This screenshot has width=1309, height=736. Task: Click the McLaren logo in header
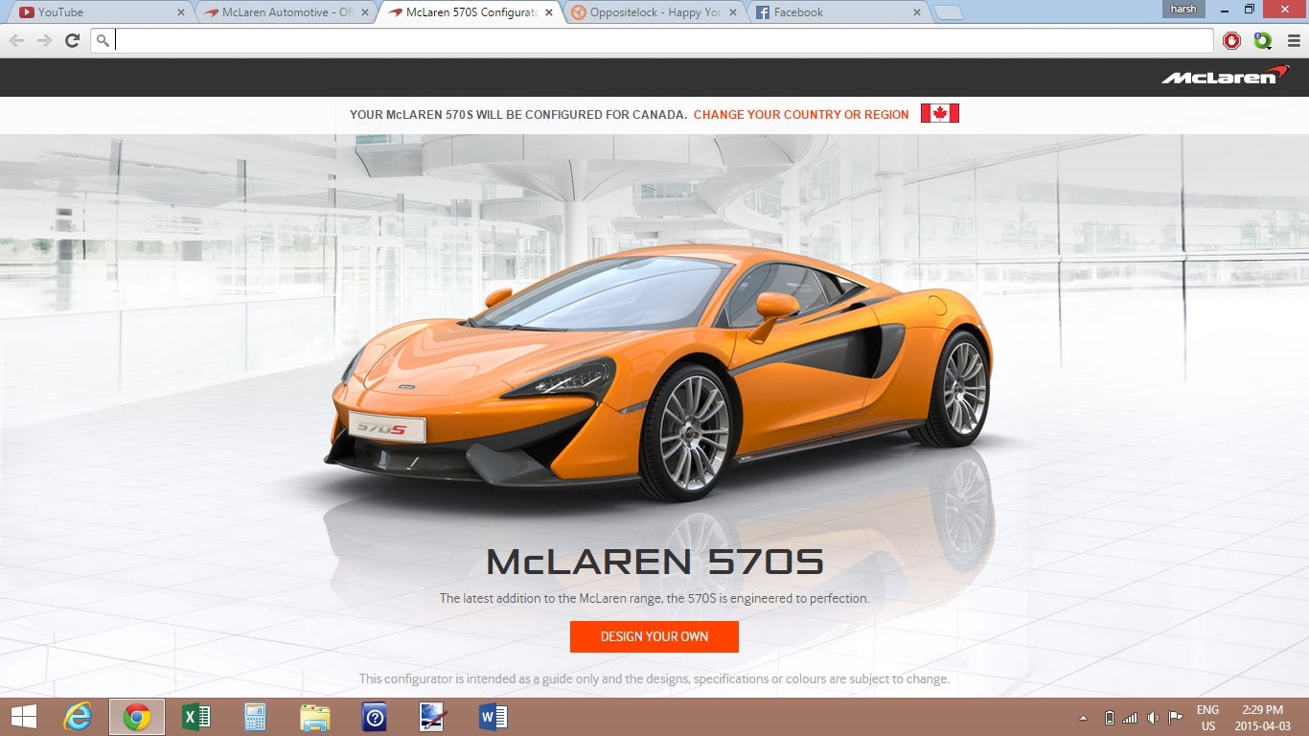point(1226,76)
